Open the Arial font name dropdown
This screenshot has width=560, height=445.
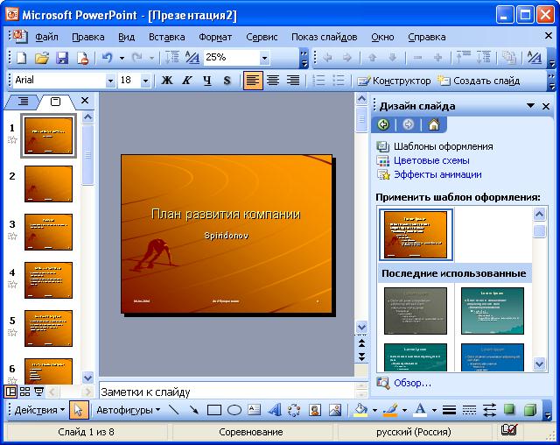pyautogui.click(x=110, y=81)
